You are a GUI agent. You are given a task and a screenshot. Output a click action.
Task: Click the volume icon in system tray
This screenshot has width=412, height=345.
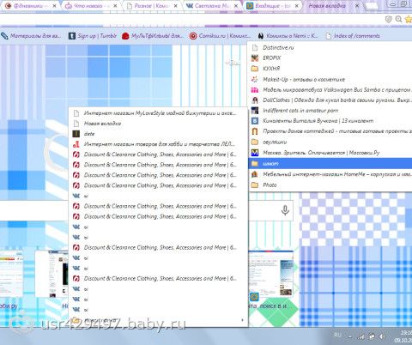(x=382, y=336)
